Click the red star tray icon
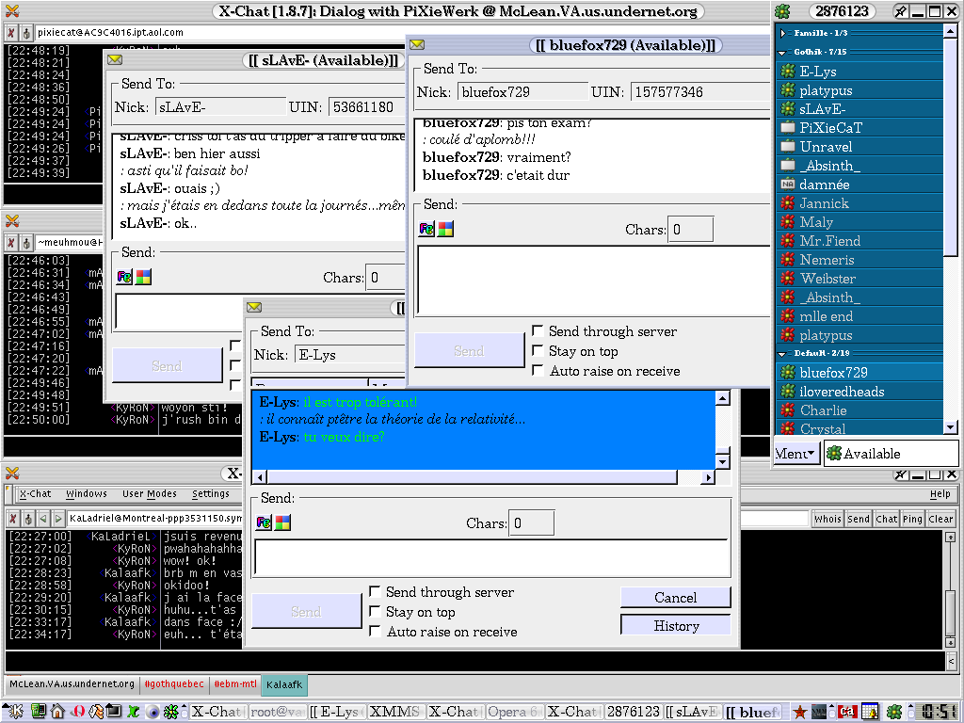 tap(800, 712)
